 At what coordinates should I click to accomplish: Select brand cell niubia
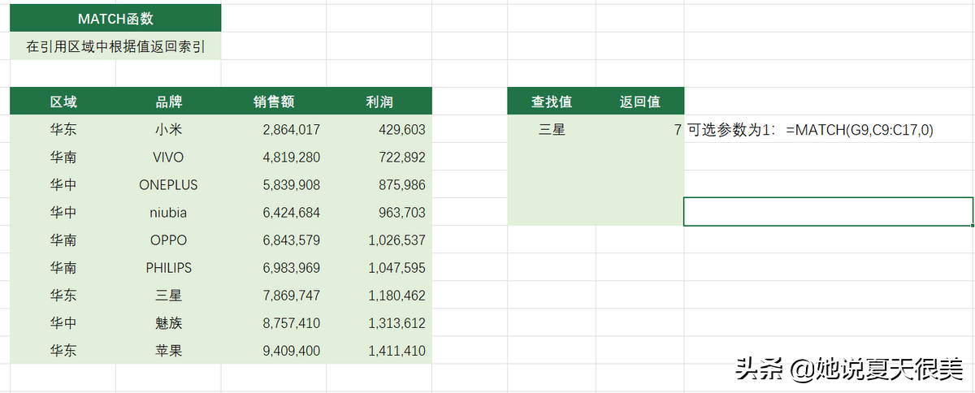pos(168,213)
